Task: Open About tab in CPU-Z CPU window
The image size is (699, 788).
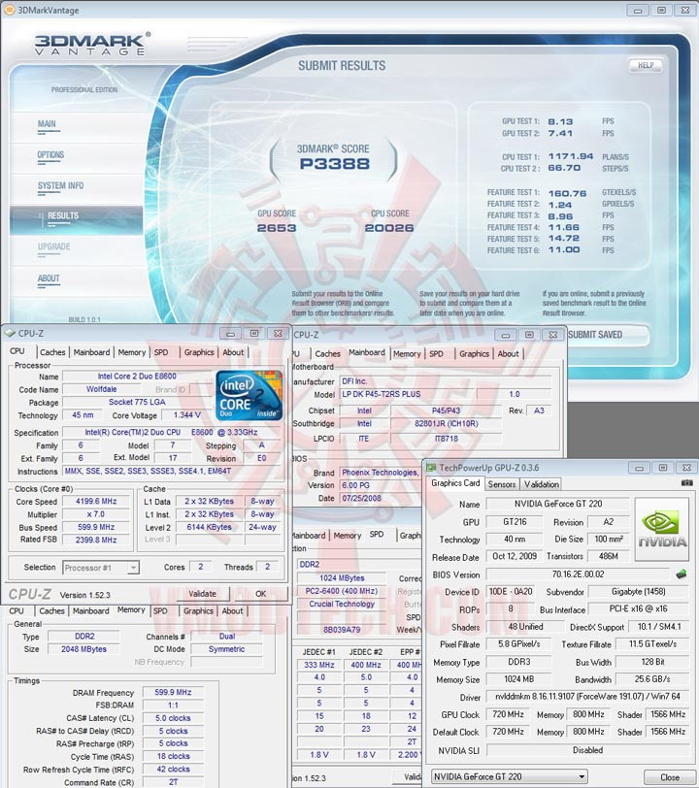Action: point(233,353)
